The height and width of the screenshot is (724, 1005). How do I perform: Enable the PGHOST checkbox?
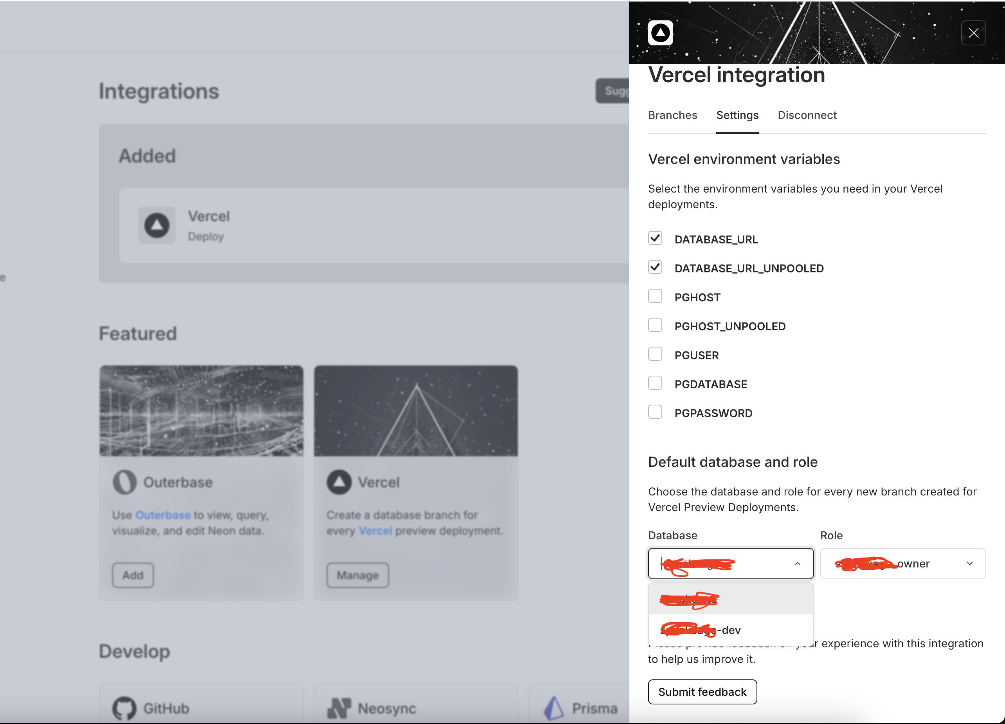(x=655, y=296)
